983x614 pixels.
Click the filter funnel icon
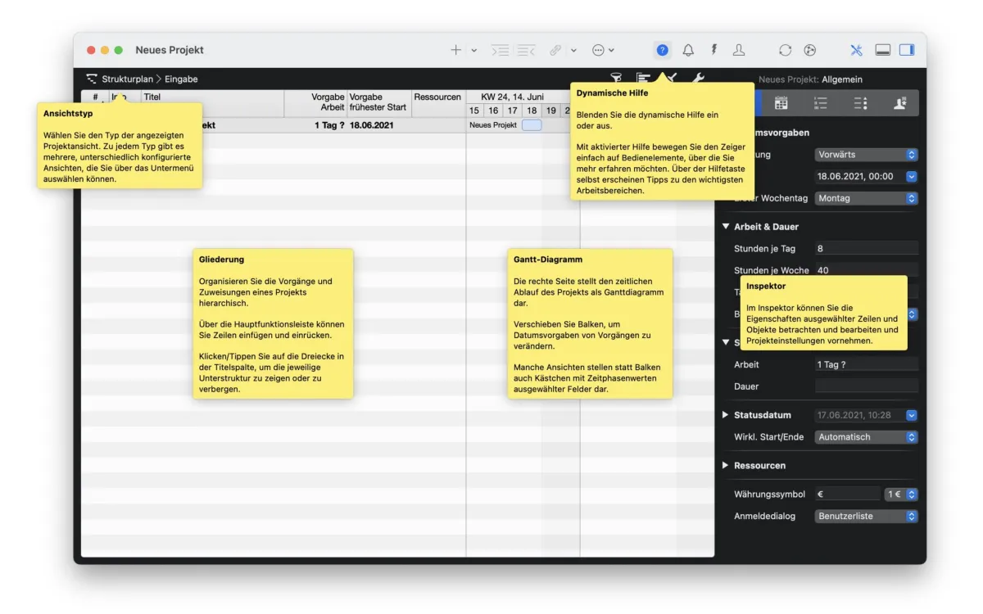coord(616,79)
